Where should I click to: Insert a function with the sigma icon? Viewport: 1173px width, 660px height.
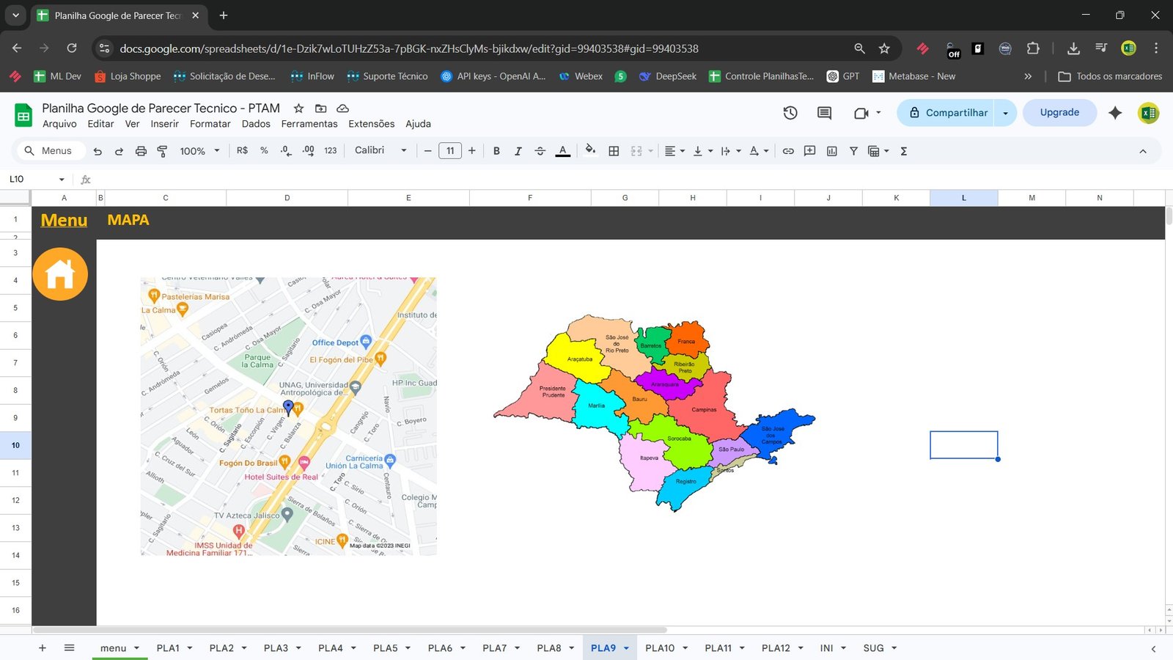point(904,151)
